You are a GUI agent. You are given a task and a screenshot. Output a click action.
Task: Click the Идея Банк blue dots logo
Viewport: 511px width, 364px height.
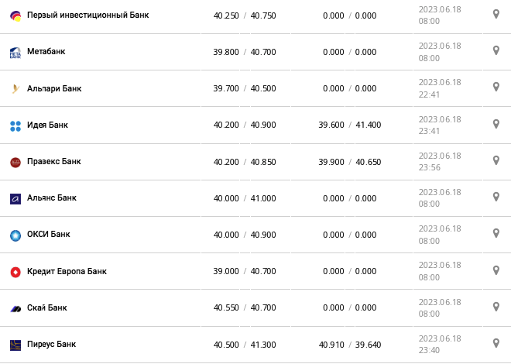pos(15,125)
